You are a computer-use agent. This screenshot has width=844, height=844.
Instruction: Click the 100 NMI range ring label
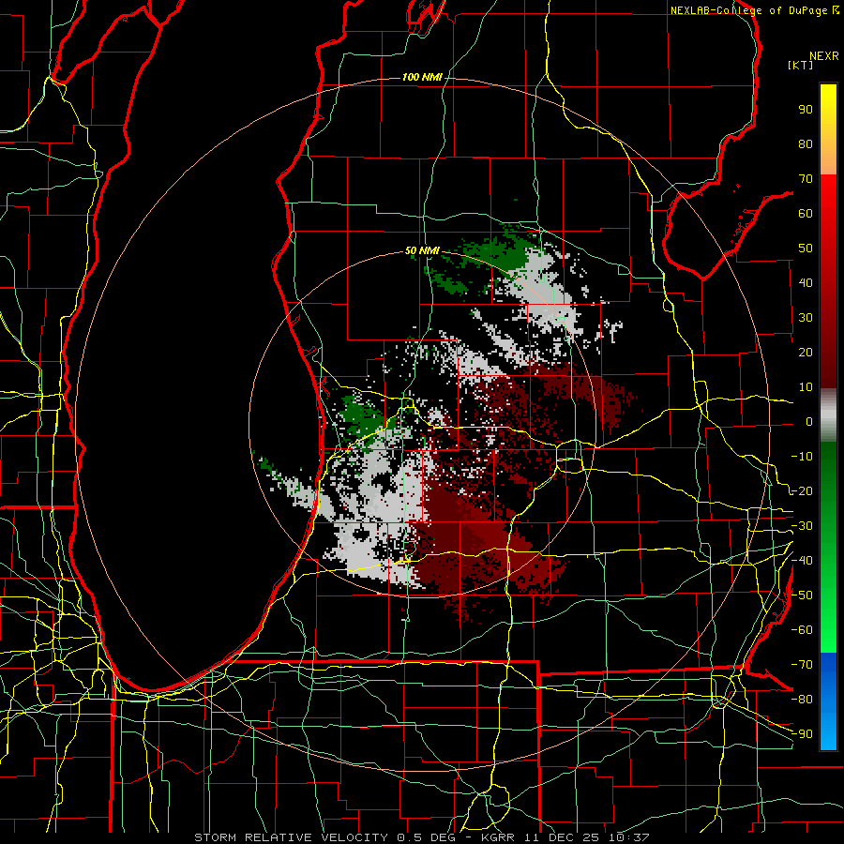coord(422,77)
